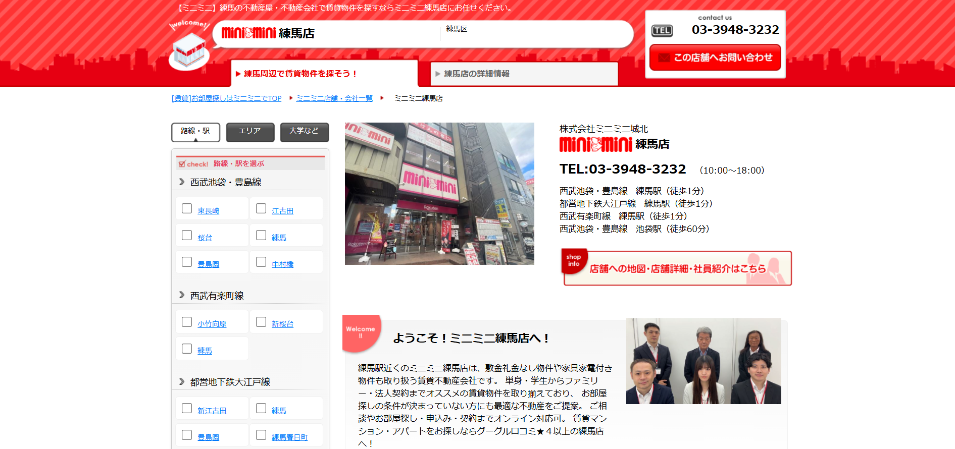Select the 大学など tab

[x=305, y=132]
